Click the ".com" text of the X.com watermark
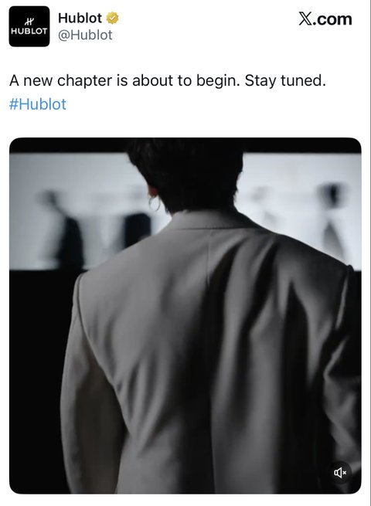Viewport: 371px width, 506px height. (x=332, y=19)
